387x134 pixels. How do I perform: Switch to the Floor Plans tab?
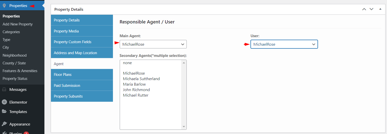(x=82, y=74)
